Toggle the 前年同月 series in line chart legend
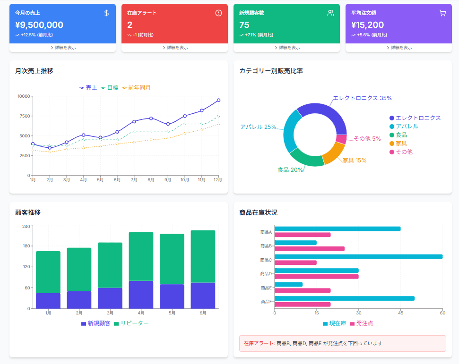The height and width of the screenshot is (364, 459). click(136, 88)
